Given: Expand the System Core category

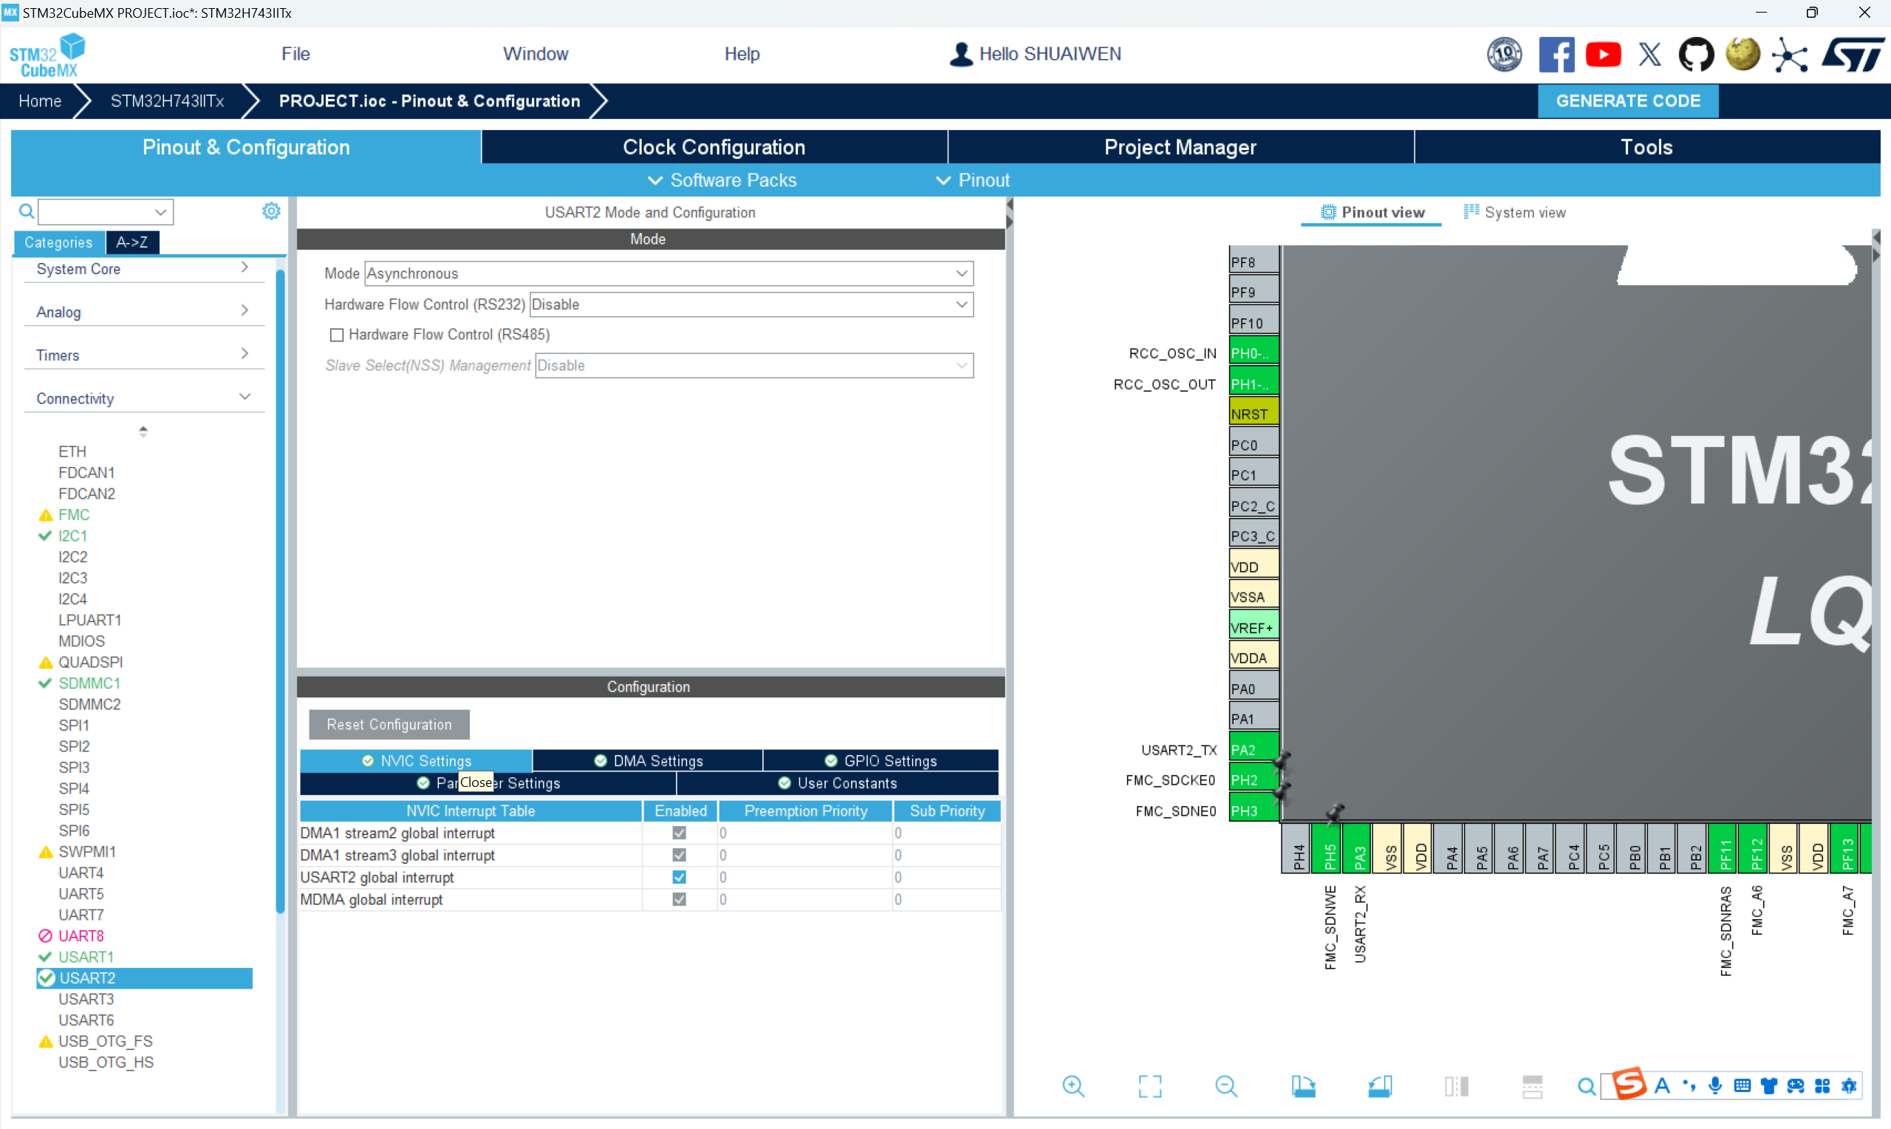Looking at the screenshot, I should 144,268.
